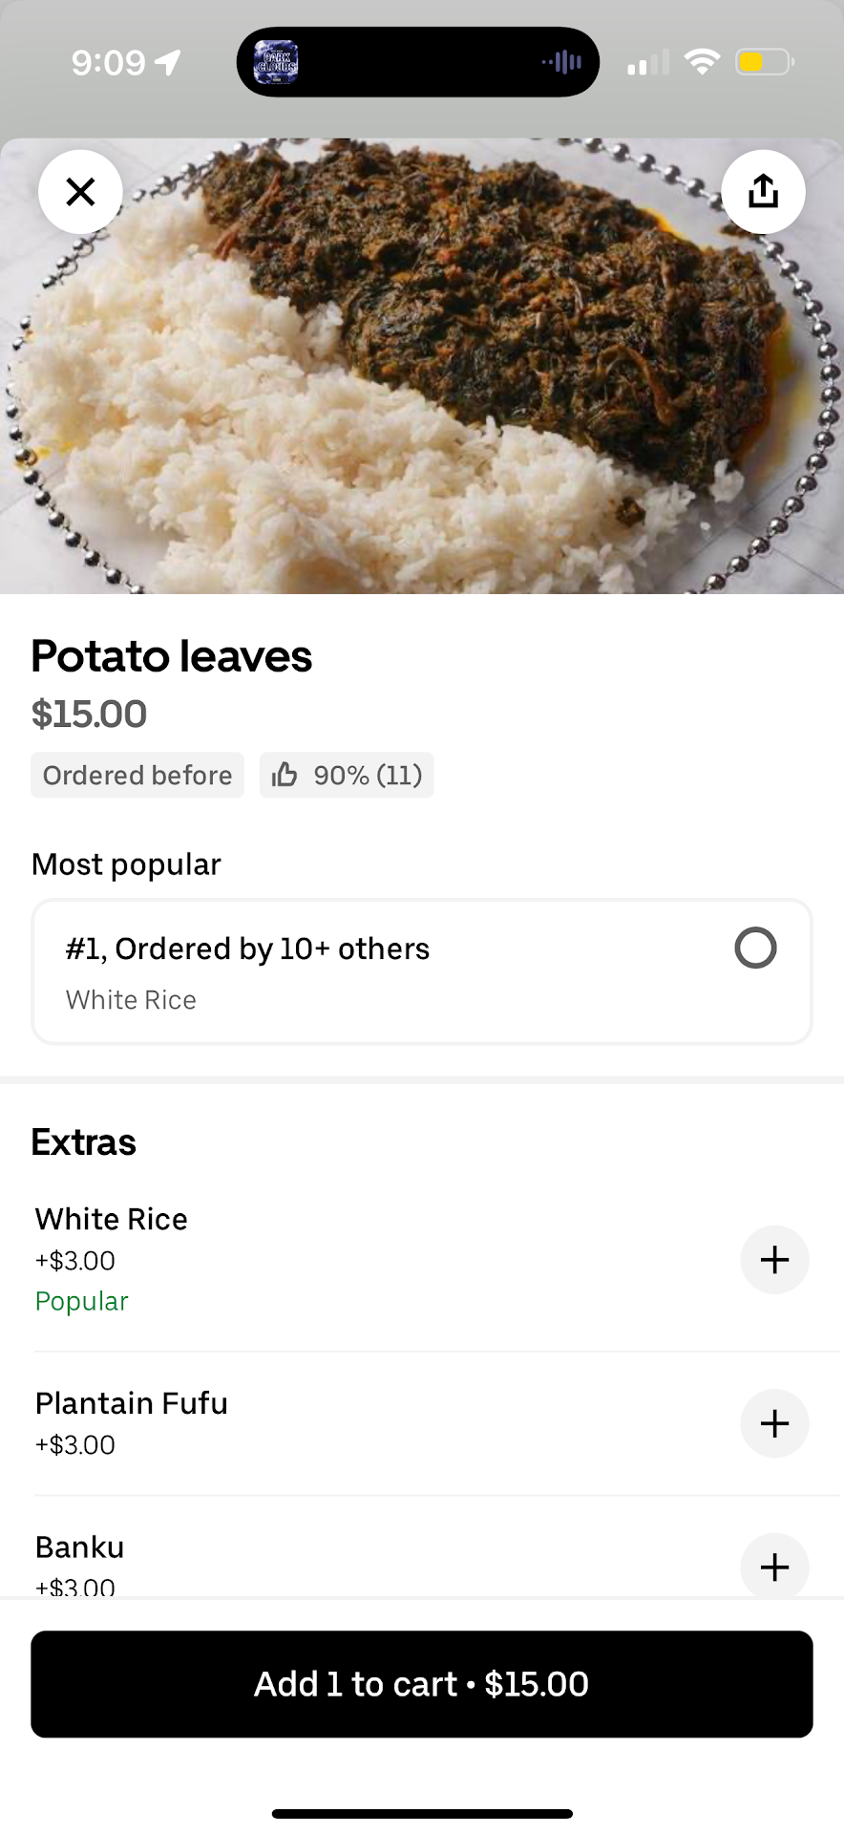The image size is (844, 1834).
Task: Select the #1 most popular radio option
Action: 755,949
